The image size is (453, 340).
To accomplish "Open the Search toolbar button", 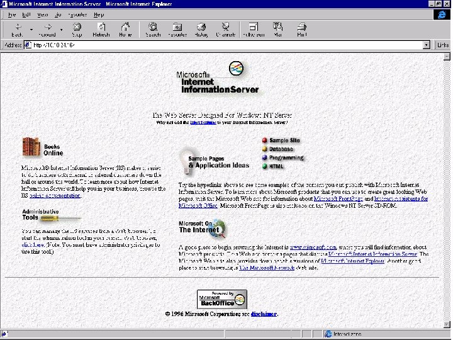I will (x=153, y=30).
